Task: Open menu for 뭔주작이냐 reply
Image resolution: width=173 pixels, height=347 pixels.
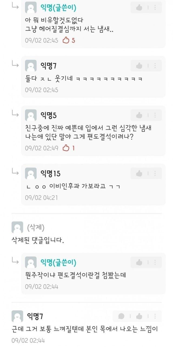Action: (x=155, y=262)
